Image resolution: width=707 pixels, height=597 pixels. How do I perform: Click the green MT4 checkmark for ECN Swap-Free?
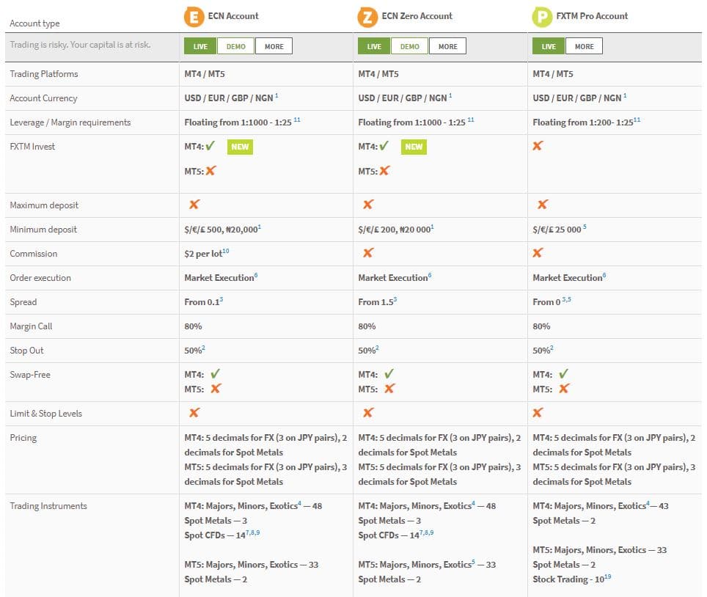(215, 374)
